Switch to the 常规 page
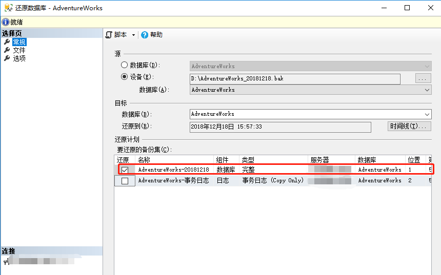The image size is (441, 275). coord(19,42)
